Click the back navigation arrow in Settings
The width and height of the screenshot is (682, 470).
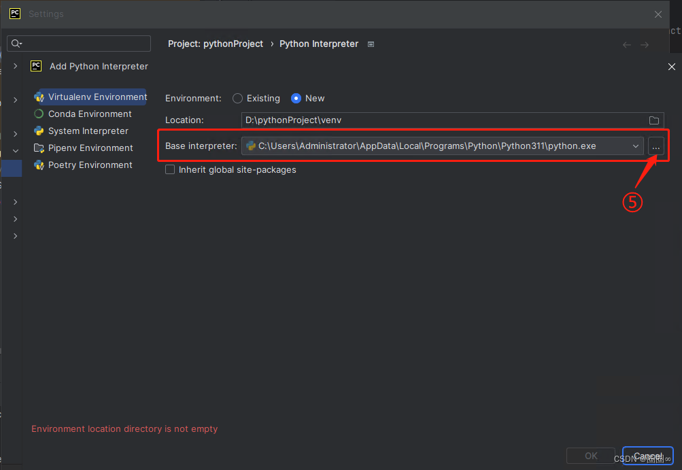point(627,45)
